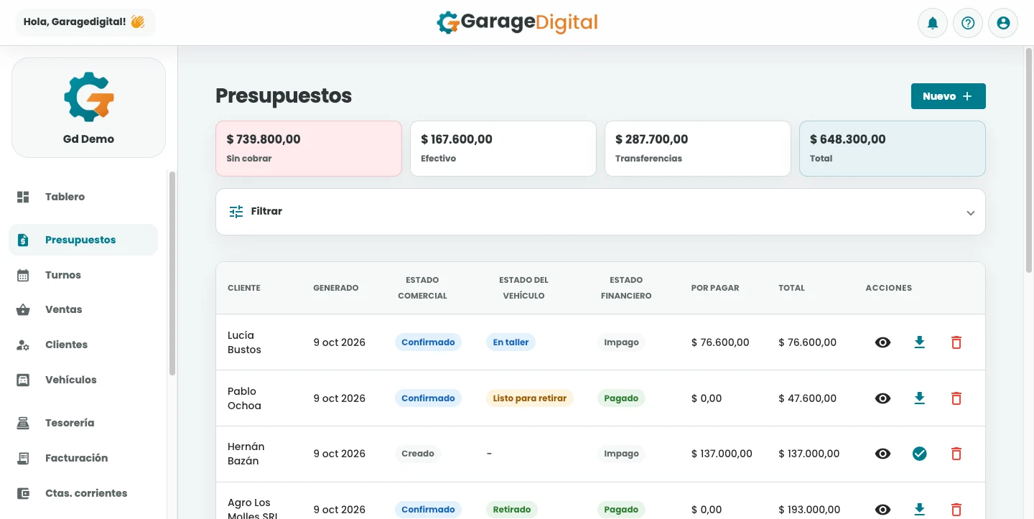Click the Transferencias summary card
The image size is (1034, 519).
tap(698, 149)
